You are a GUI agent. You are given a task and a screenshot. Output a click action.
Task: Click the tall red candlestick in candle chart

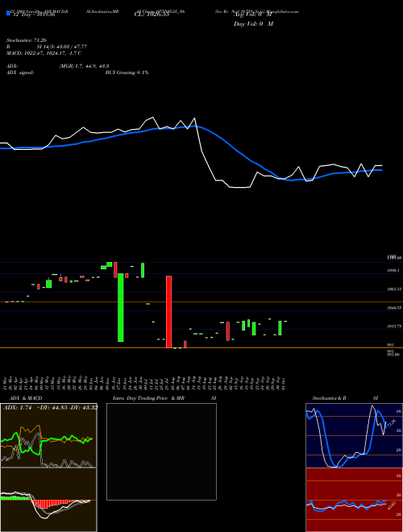tap(168, 312)
